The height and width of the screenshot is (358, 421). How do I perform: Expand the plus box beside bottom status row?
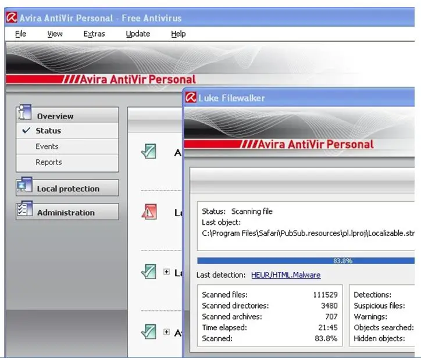tap(166, 332)
